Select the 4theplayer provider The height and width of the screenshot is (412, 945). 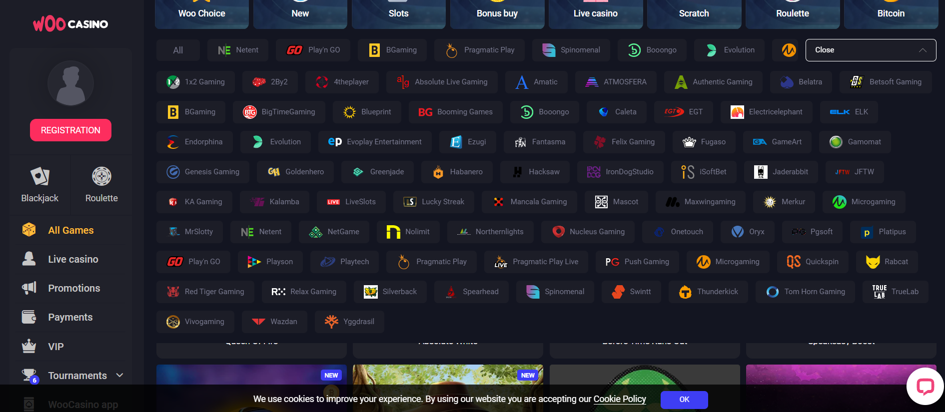tap(342, 82)
